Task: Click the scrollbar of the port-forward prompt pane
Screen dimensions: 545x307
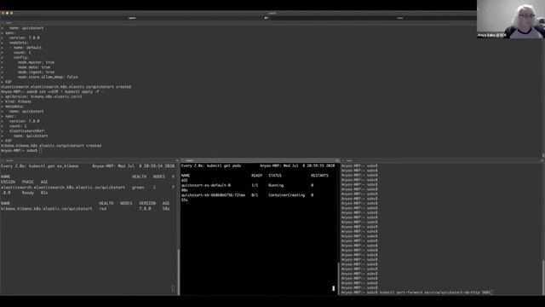Action: click(543, 277)
